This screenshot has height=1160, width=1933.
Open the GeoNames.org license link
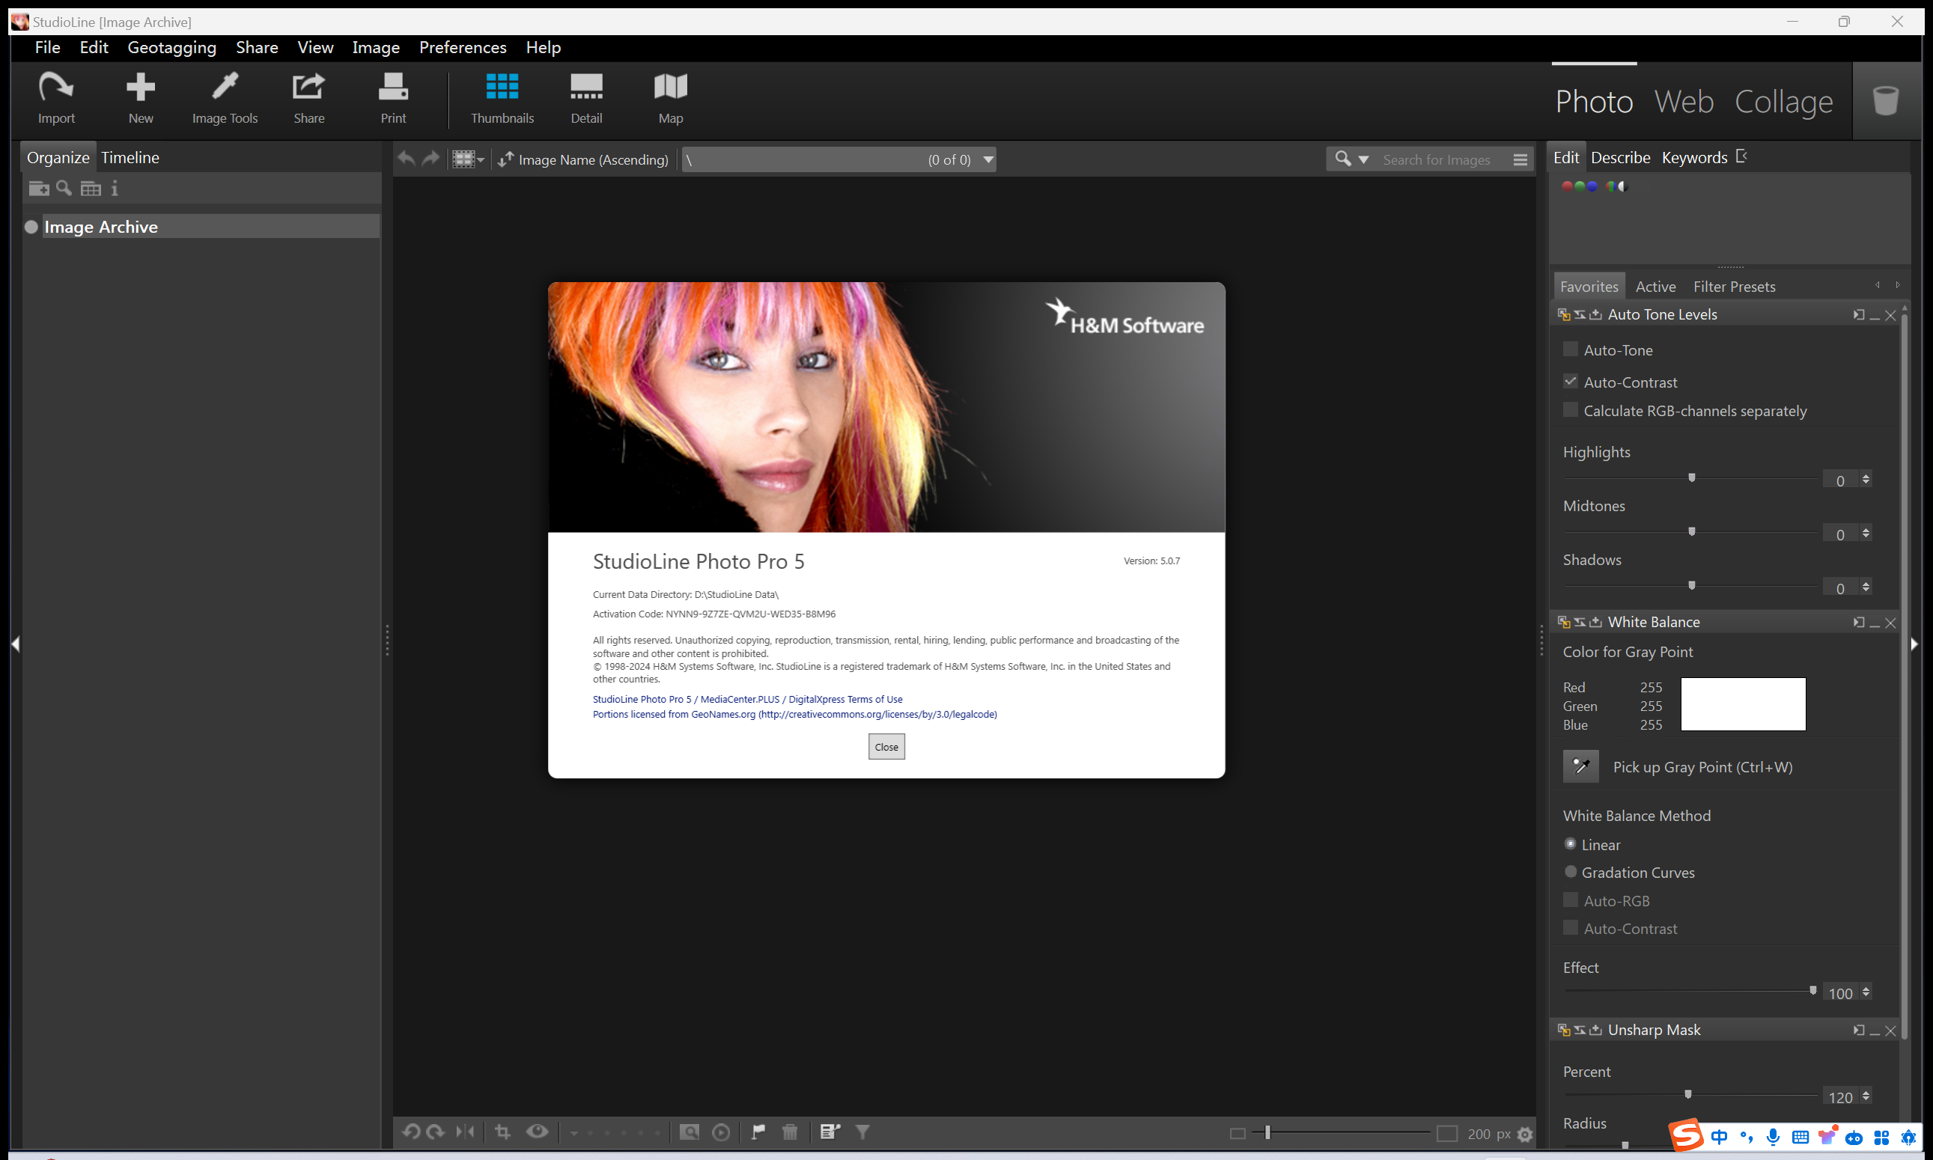point(794,714)
